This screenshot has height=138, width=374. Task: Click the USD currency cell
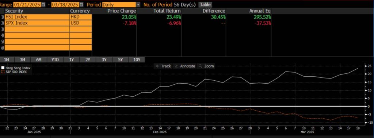[81, 23]
